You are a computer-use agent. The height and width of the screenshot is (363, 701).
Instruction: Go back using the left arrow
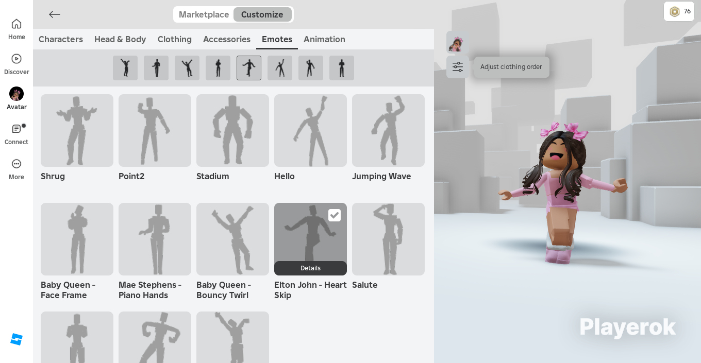coord(55,14)
